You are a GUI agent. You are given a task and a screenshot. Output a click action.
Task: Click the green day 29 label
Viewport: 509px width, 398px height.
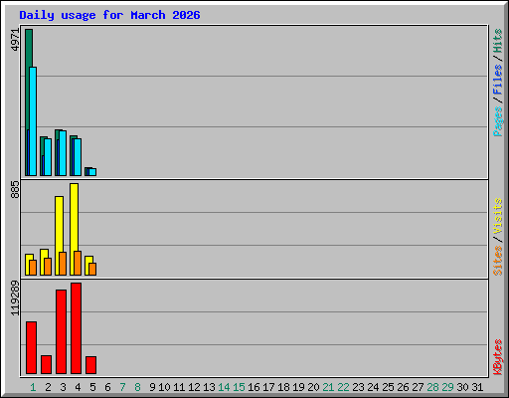[447, 387]
